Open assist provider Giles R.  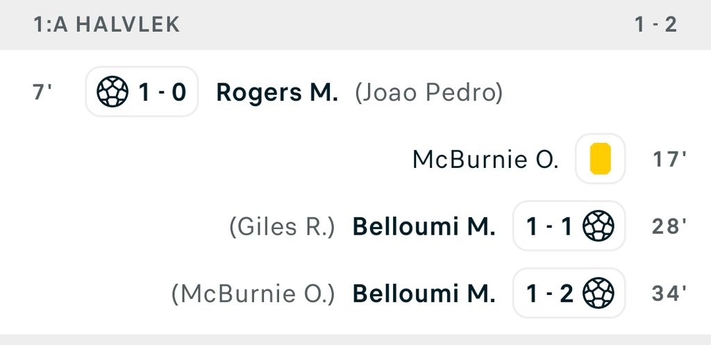tap(282, 227)
